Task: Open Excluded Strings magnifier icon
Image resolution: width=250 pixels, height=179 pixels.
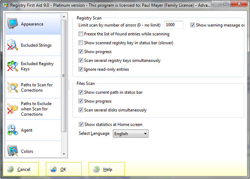Action: pos(12,45)
